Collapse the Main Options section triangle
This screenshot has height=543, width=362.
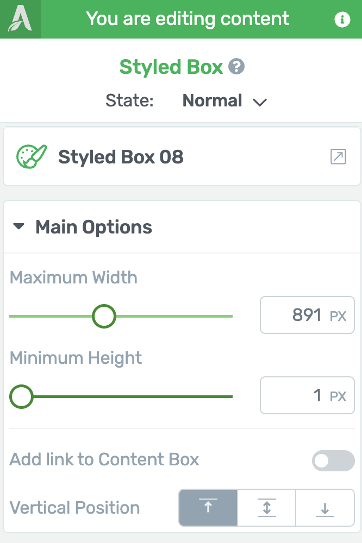point(18,226)
